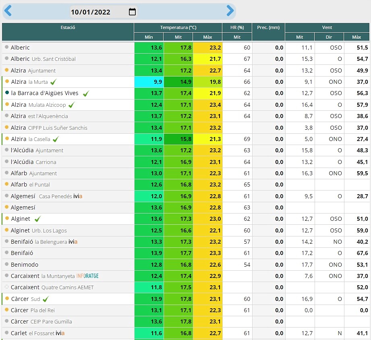Screen dimensions: 371x340
Task: Open Alberic Urb. Sant Cristóbal station
Action: [186, 59]
